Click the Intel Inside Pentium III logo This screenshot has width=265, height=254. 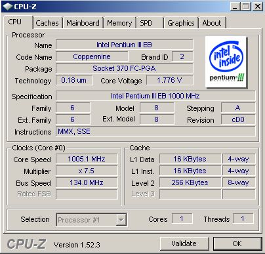(x=226, y=62)
